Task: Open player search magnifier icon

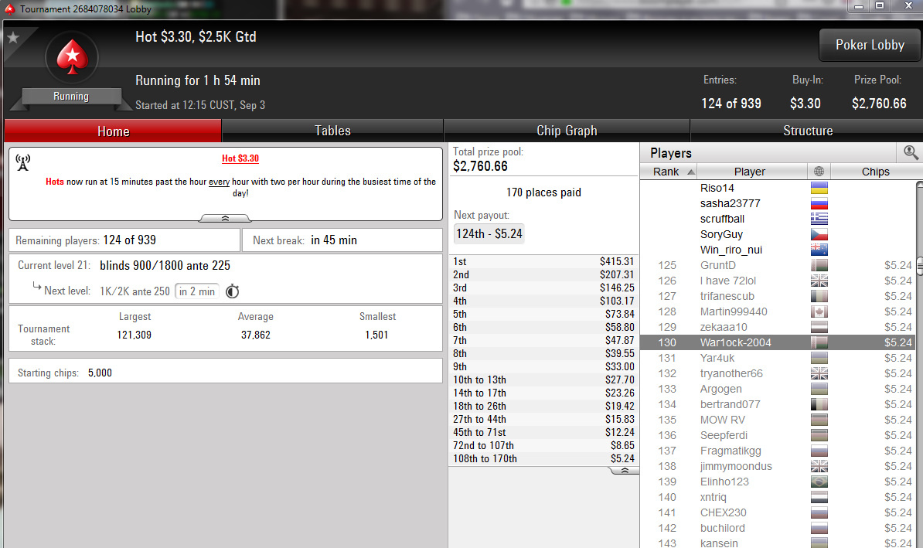Action: pyautogui.click(x=910, y=153)
